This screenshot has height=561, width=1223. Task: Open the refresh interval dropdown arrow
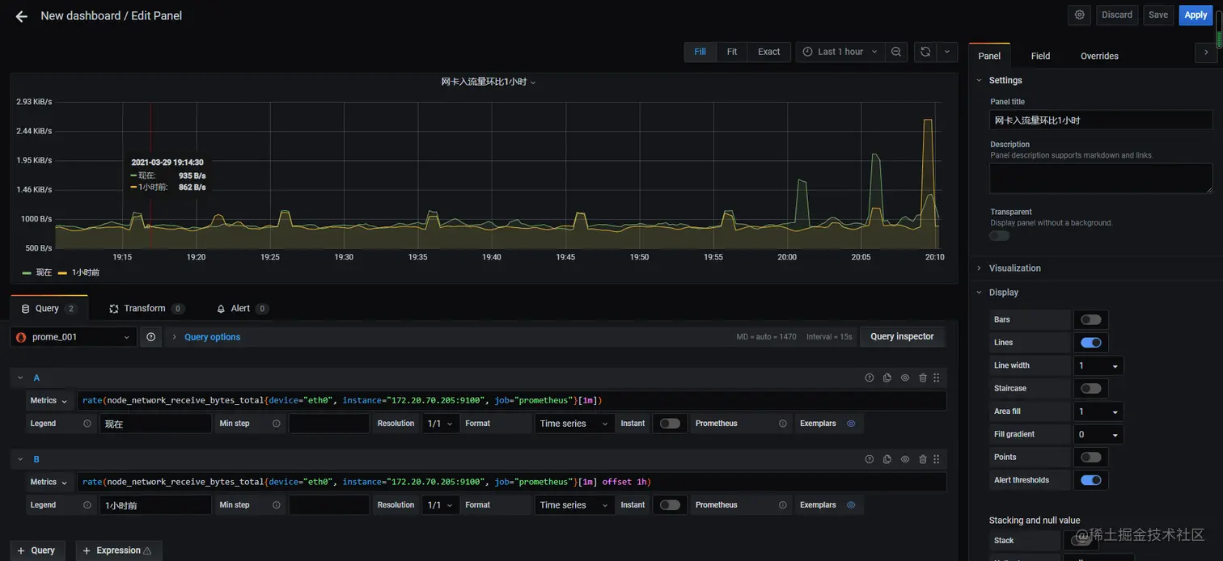[x=947, y=52]
